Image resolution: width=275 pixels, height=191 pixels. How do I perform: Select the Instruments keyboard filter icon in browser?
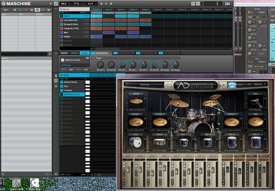(37, 10)
